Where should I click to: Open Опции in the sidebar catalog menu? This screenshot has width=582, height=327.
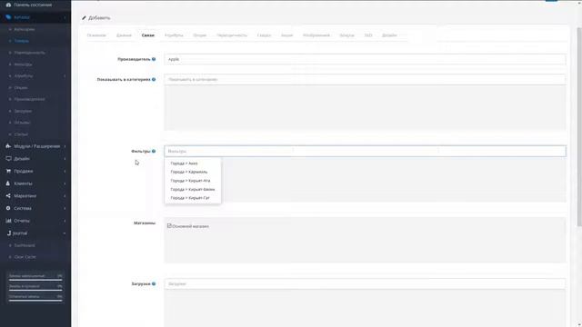click(x=21, y=87)
